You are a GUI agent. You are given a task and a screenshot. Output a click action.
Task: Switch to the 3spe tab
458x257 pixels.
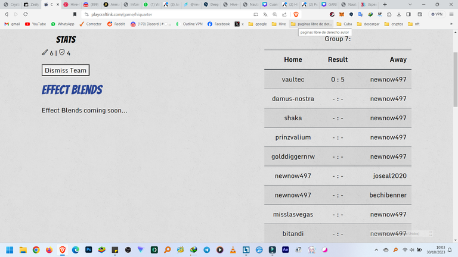[x=369, y=4]
